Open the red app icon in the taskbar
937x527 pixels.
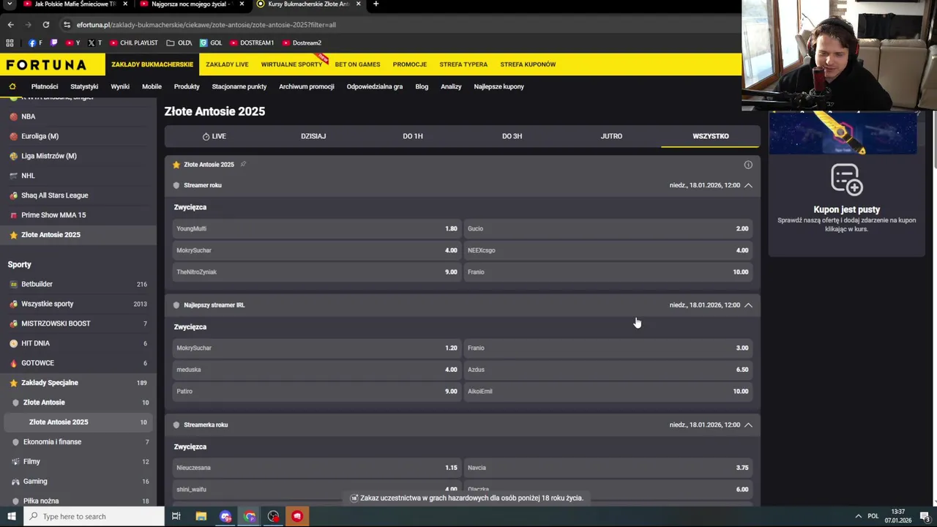coord(297,516)
